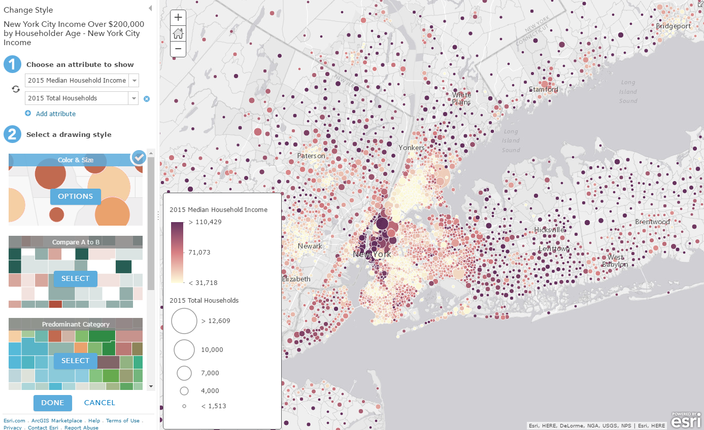Image resolution: width=704 pixels, height=430 pixels.
Task: Zoom out using the minus button
Action: tap(178, 49)
